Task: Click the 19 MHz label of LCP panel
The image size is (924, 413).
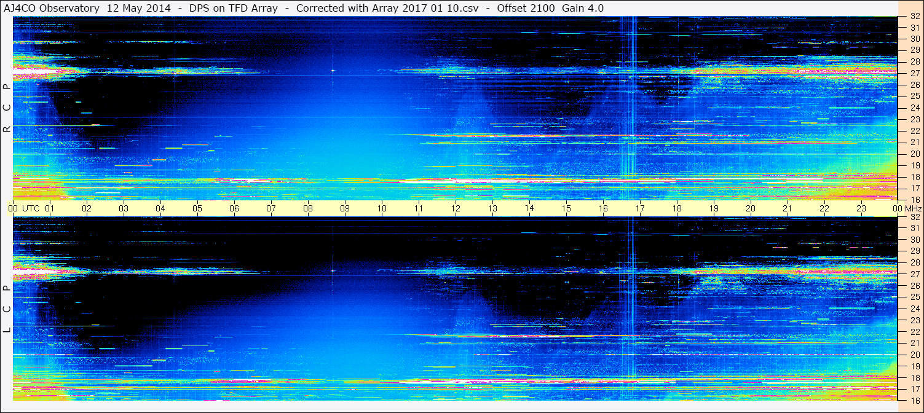Action: coord(915,366)
